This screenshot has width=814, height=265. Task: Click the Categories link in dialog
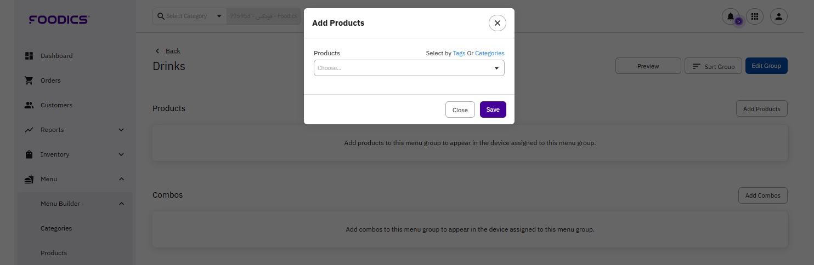489,53
